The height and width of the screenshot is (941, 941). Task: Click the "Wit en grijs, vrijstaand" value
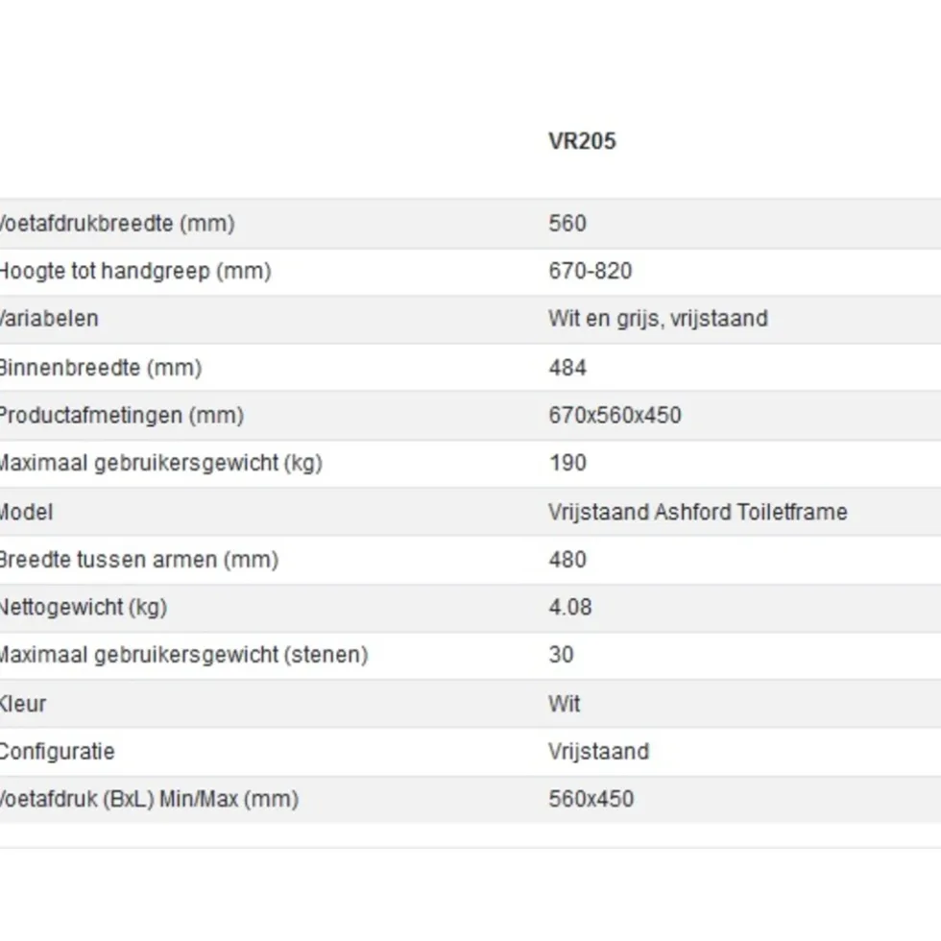tap(658, 319)
